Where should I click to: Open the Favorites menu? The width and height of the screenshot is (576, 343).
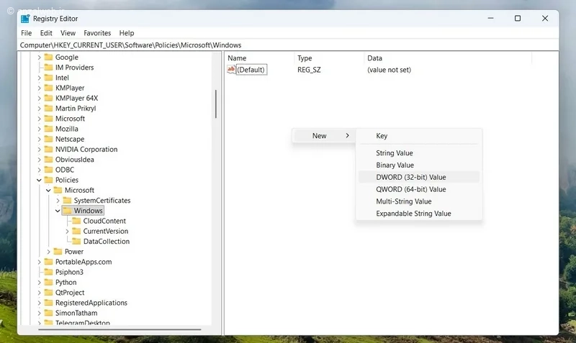(x=97, y=33)
